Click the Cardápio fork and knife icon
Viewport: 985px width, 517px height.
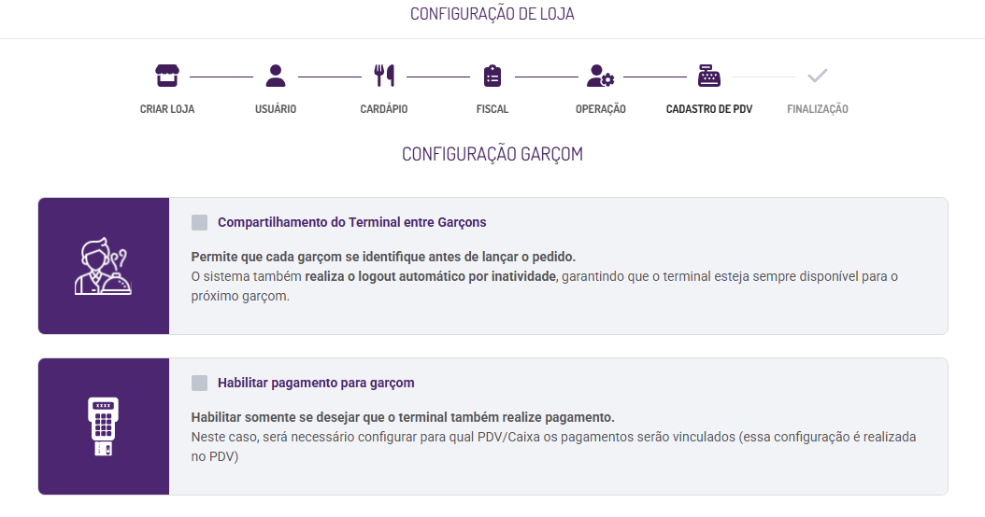[x=384, y=76]
